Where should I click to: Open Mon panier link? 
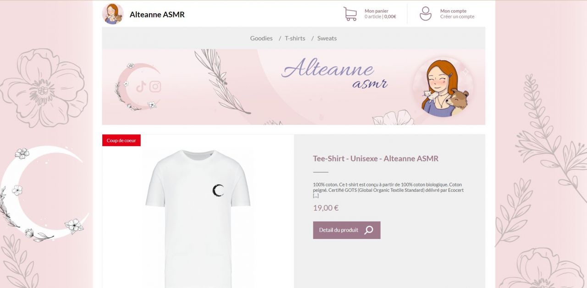tap(377, 11)
